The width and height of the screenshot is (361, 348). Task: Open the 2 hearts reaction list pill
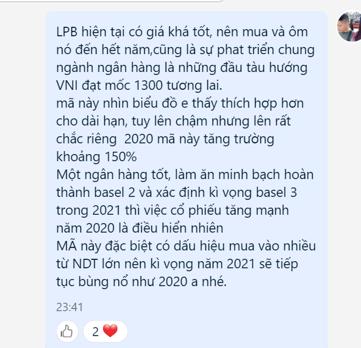[105, 331]
